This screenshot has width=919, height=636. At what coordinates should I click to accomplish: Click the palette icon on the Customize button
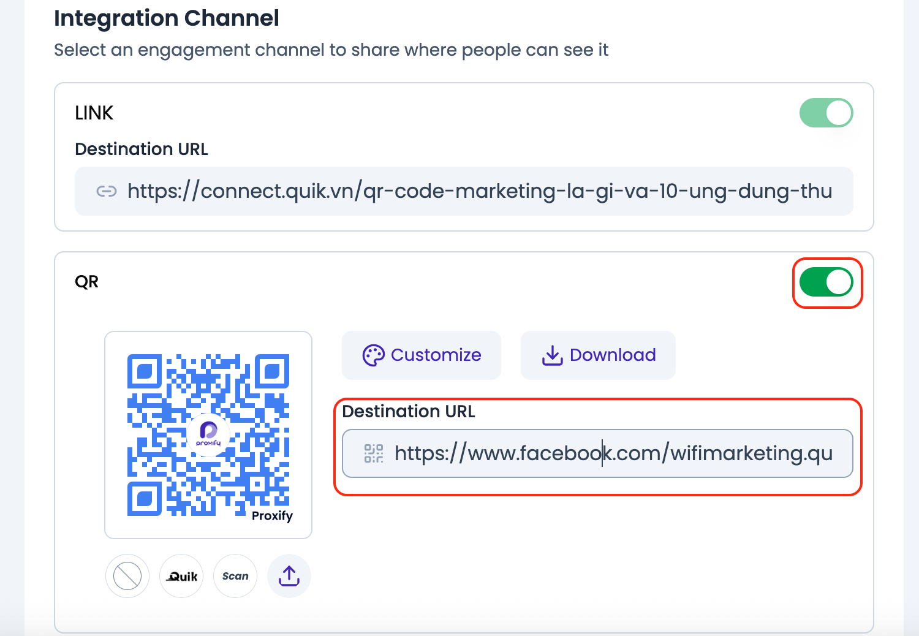374,355
